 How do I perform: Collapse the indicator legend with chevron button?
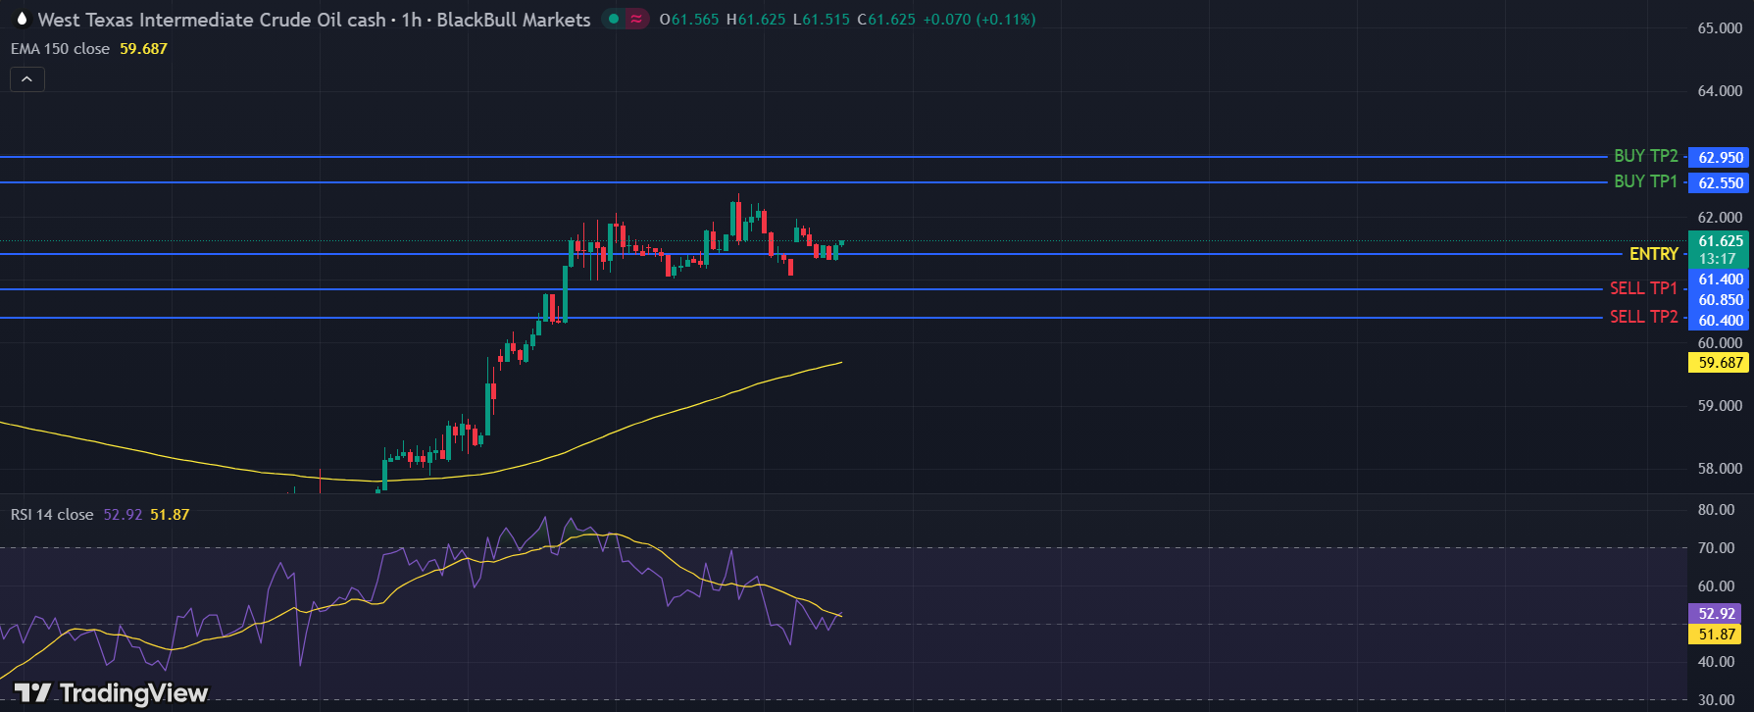coord(27,79)
